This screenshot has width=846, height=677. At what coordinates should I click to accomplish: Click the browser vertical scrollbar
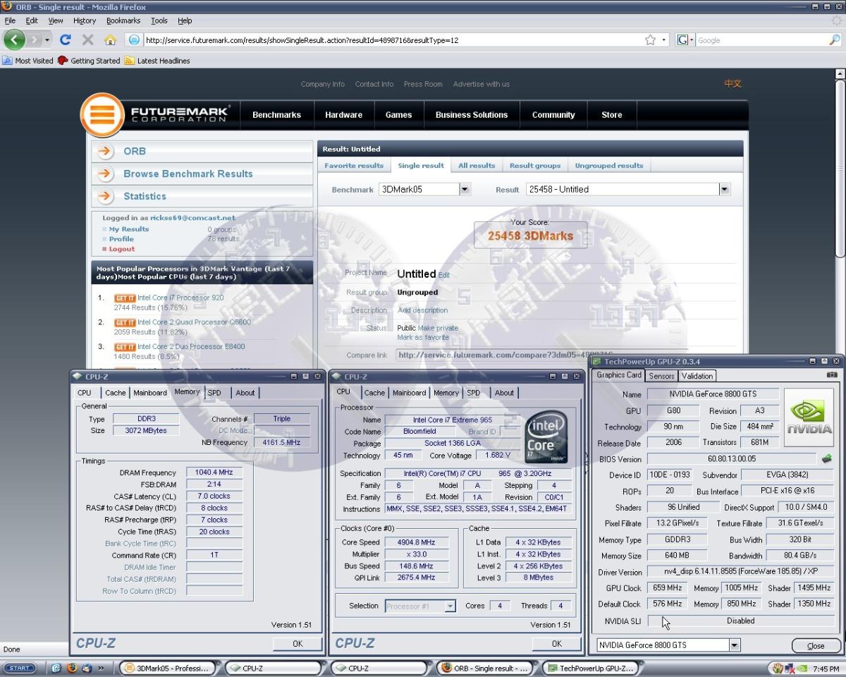point(840,169)
